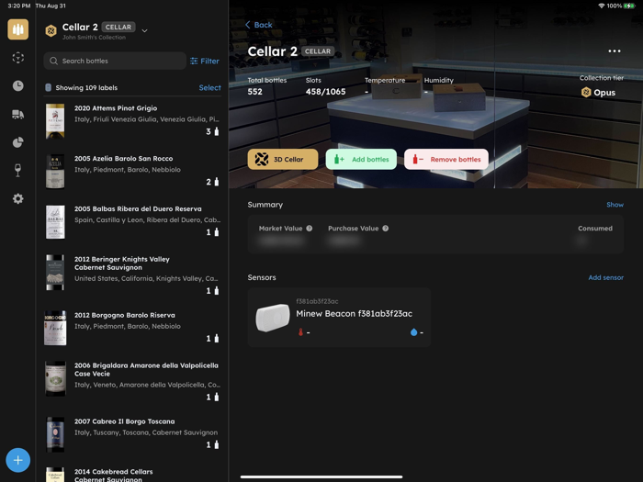Click the bottle count icon for Attems Pinot Grigio
Image resolution: width=643 pixels, height=482 pixels.
coord(217,131)
